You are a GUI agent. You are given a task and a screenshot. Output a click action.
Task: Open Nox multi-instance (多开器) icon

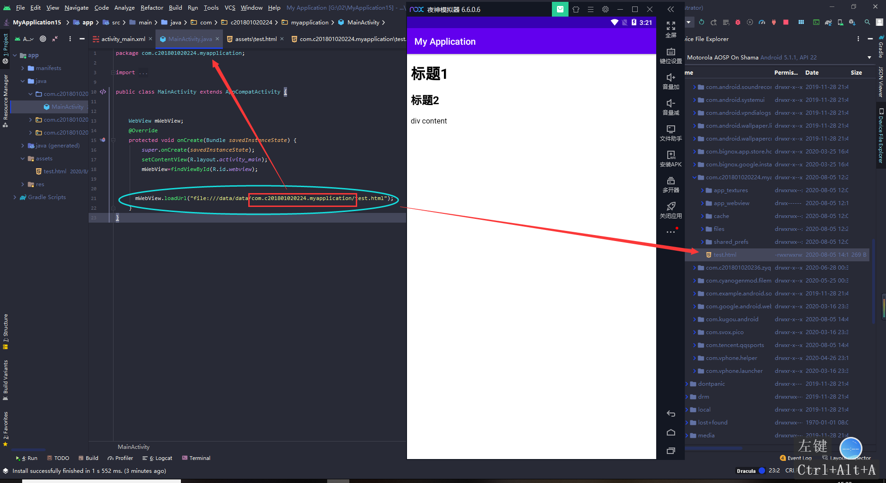(670, 184)
